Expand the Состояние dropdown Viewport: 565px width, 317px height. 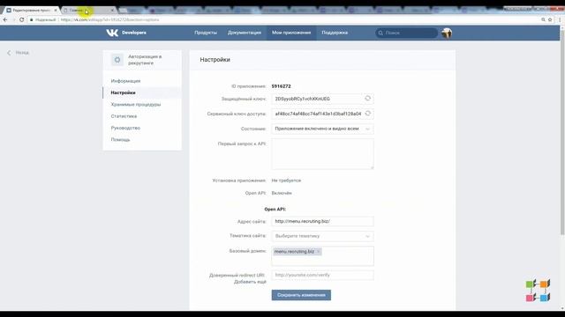tap(322, 129)
